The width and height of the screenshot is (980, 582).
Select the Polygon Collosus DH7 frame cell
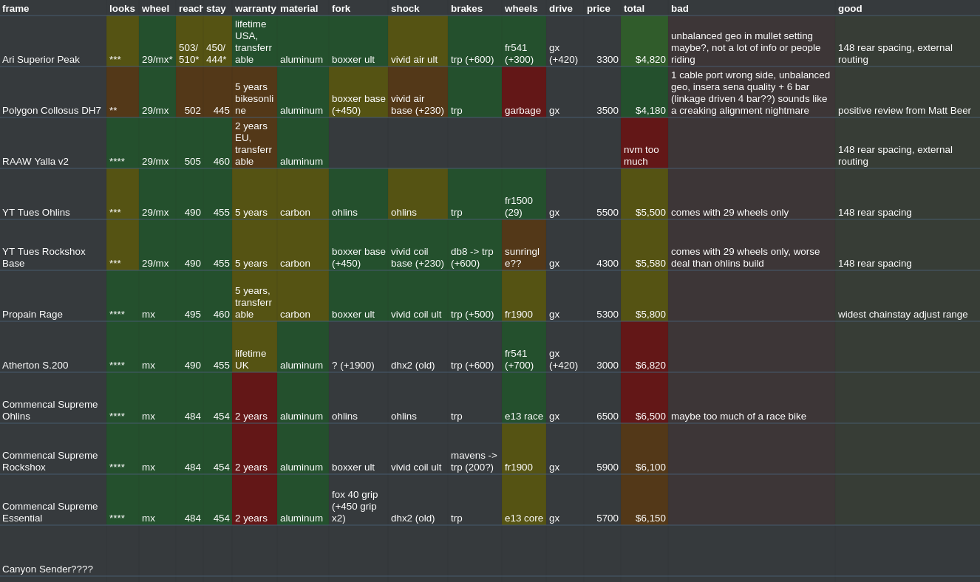(x=53, y=93)
